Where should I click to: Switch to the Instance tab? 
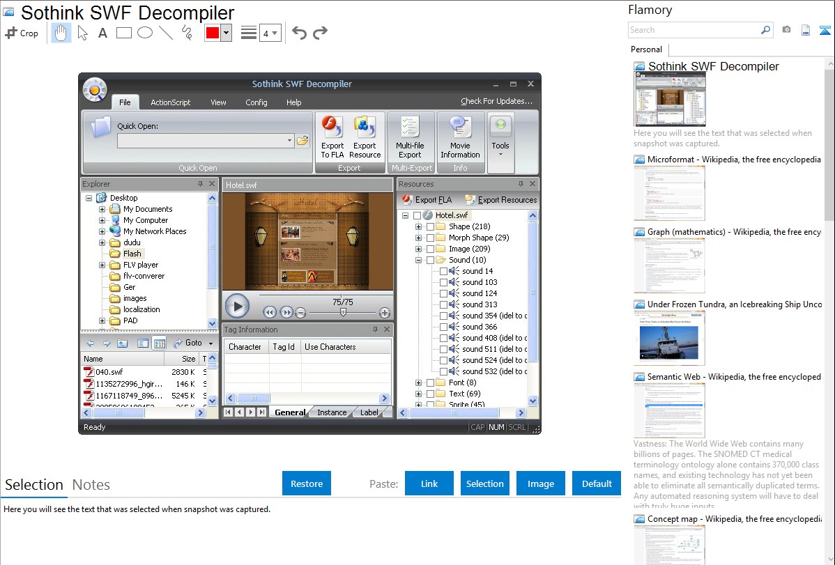point(332,412)
